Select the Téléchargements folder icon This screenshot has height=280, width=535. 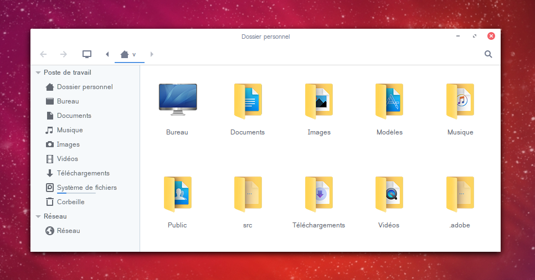coord(319,194)
